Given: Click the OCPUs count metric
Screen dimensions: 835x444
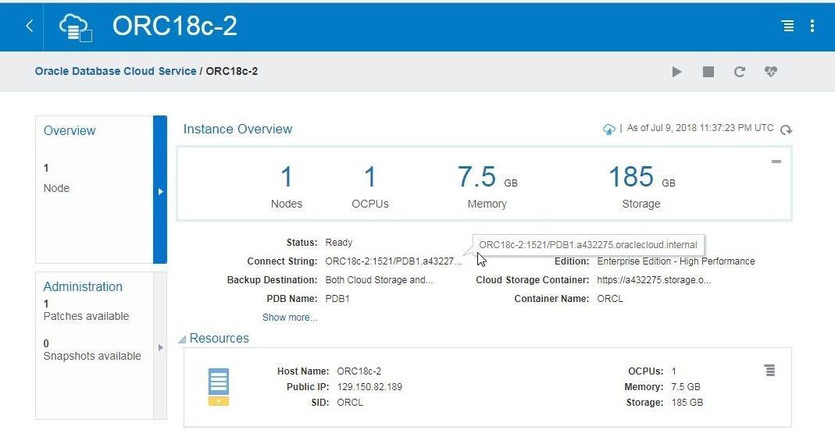Looking at the screenshot, I should tap(370, 186).
